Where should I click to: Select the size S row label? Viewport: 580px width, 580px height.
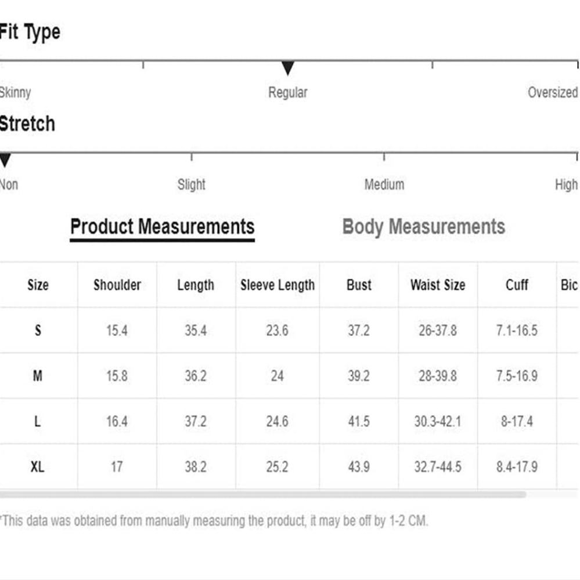(38, 330)
